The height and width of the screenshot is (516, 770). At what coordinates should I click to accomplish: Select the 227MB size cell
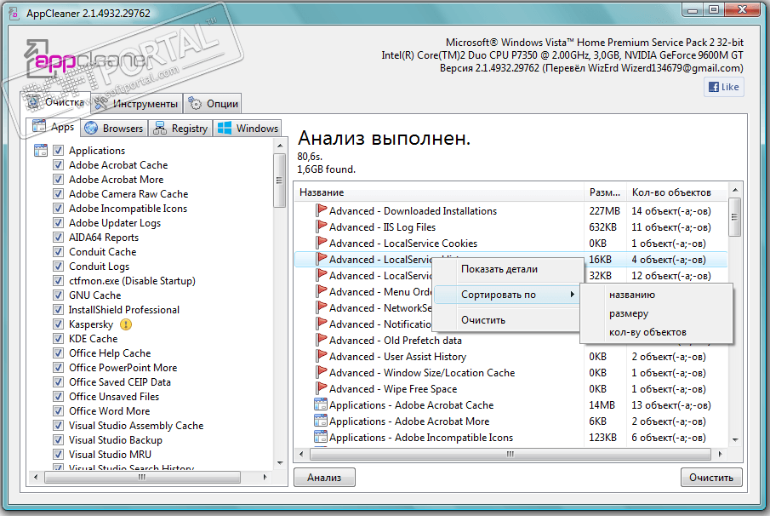[x=604, y=211]
